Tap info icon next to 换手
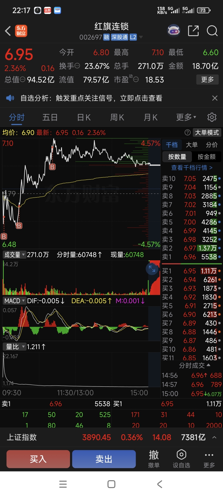Viewport: 223px width, 497px height. coord(77,66)
